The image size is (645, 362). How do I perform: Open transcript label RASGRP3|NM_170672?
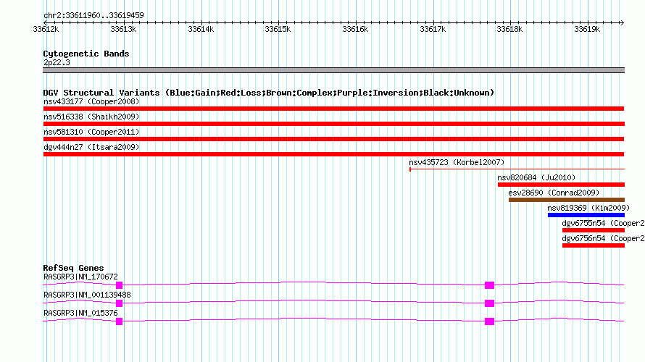point(80,277)
